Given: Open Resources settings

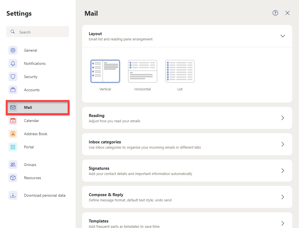Looking at the screenshot, I should (38, 178).
